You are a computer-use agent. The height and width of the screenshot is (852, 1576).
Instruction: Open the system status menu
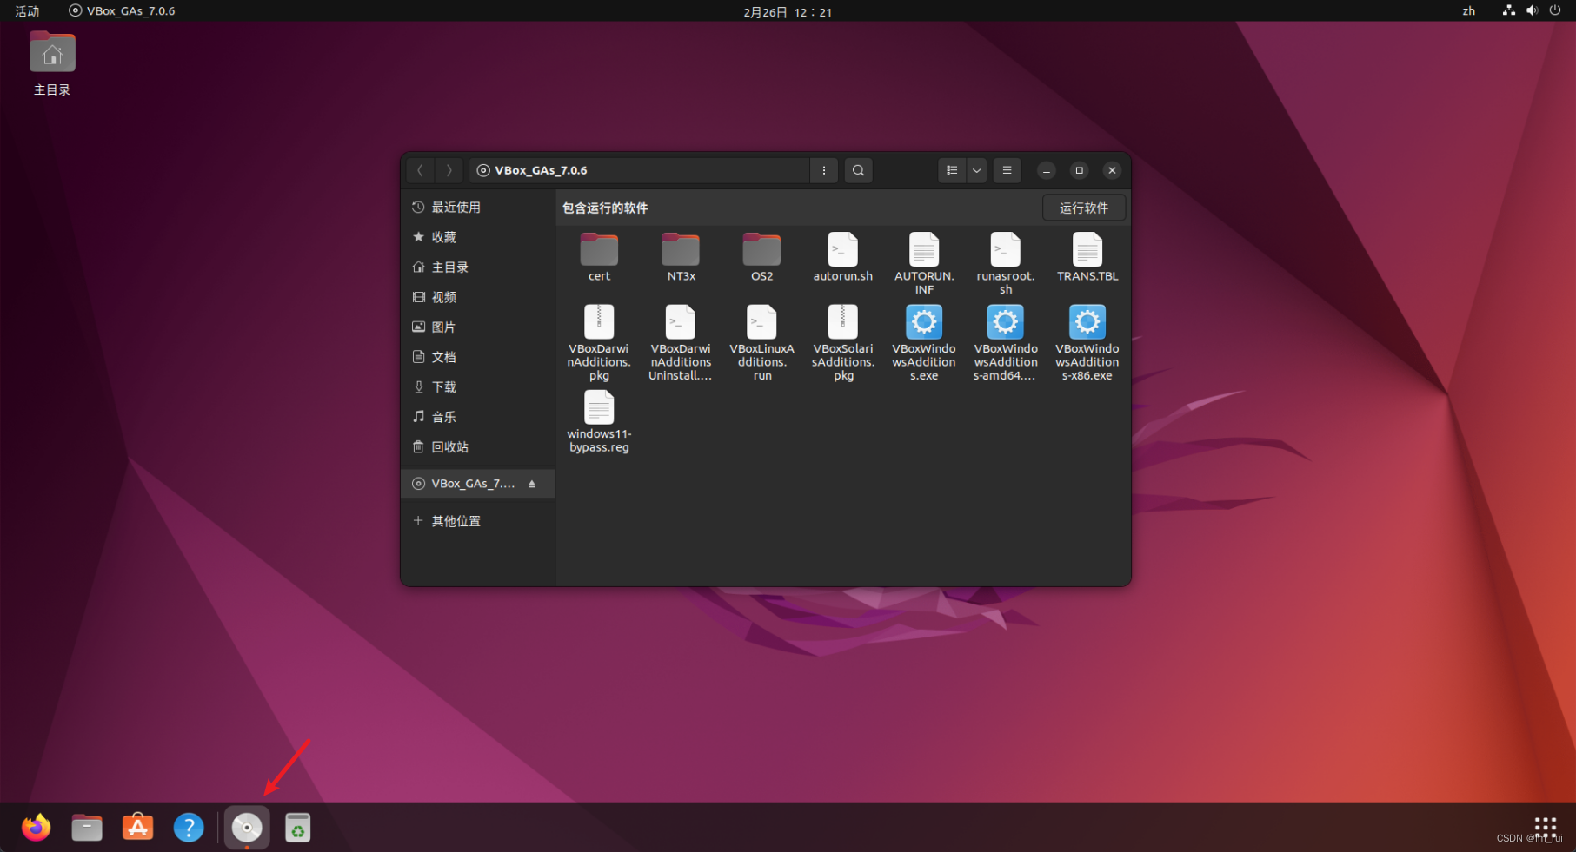(x=1532, y=10)
